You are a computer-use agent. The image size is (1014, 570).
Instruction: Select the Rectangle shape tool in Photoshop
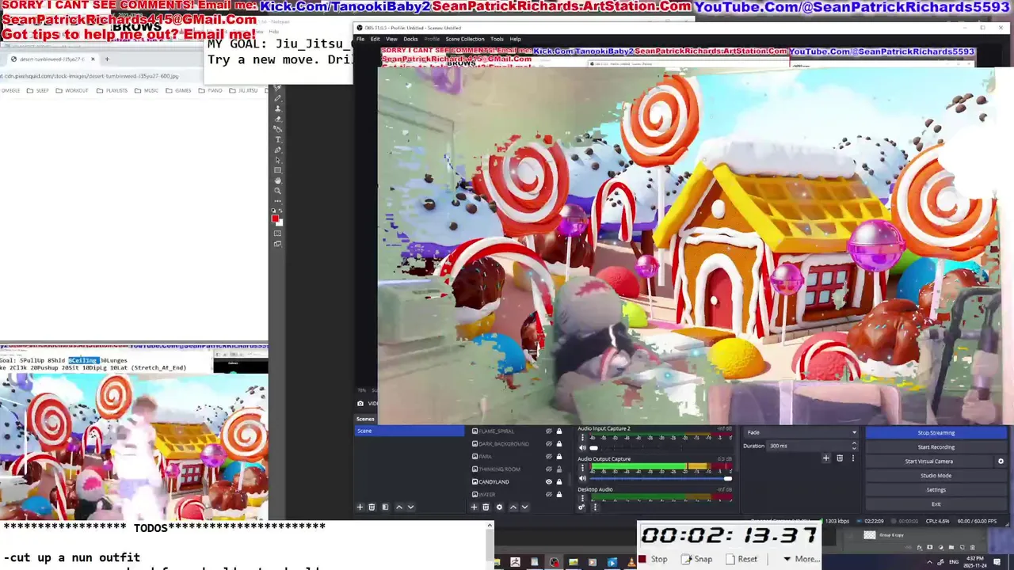pos(277,170)
